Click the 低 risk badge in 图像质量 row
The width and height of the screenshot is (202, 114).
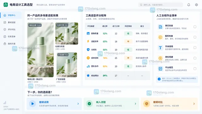click(x=128, y=34)
